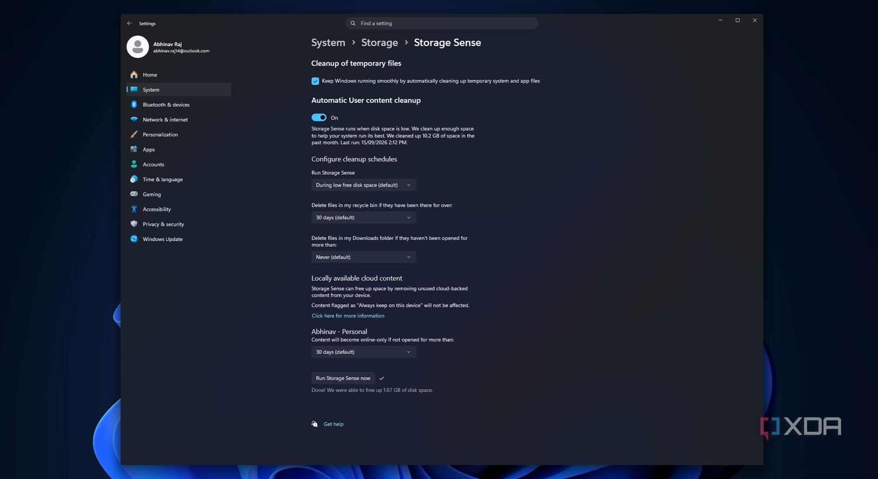Open Bluetooth & devices settings
The width and height of the screenshot is (878, 479).
point(179,105)
